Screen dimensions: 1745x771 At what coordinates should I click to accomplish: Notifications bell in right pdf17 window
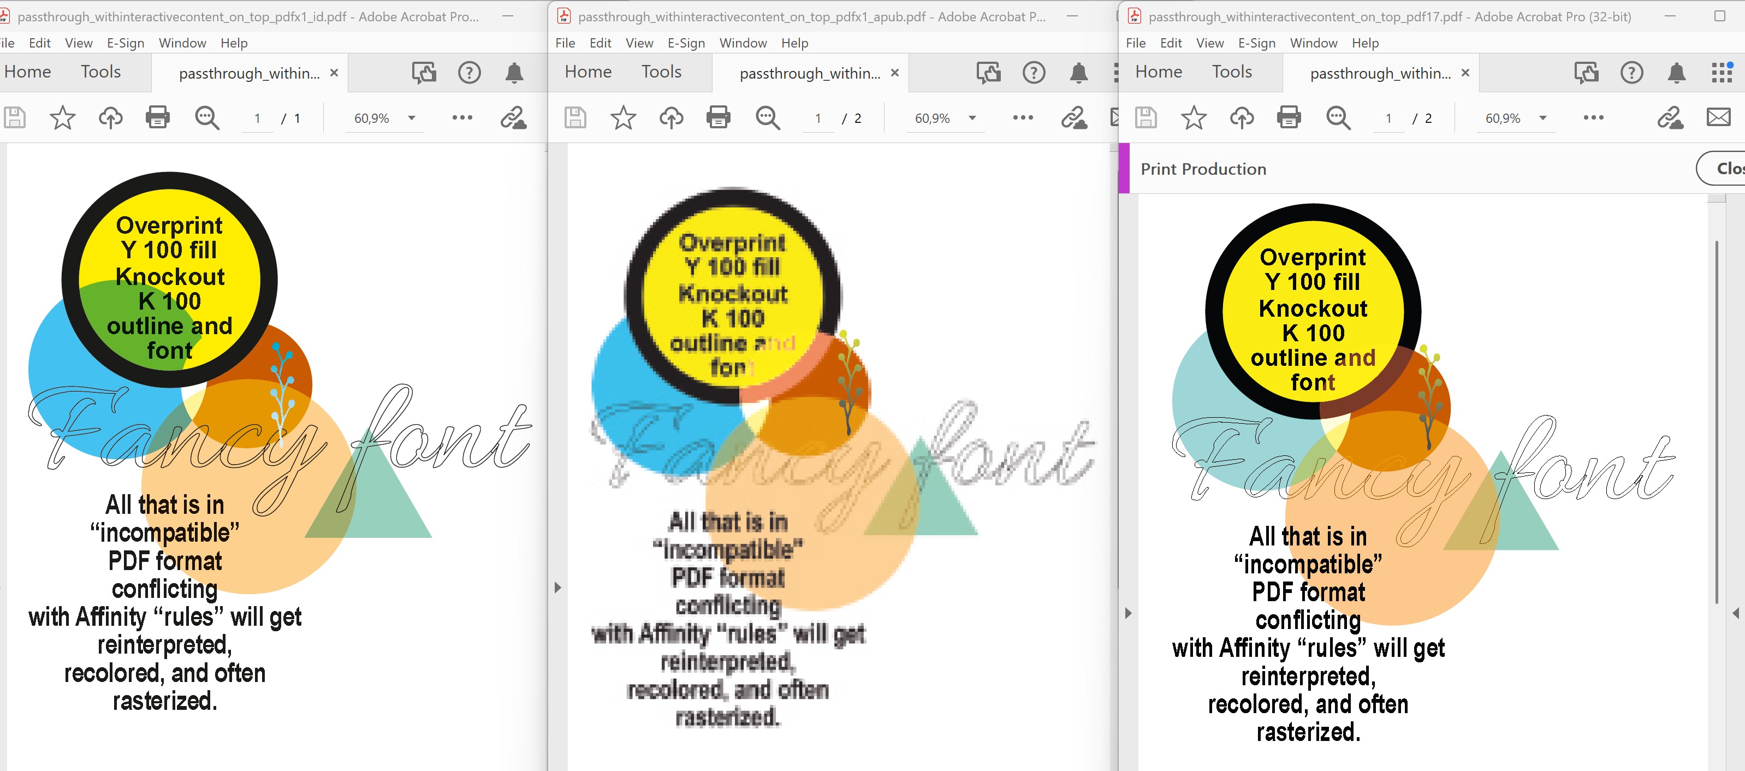(x=1677, y=73)
